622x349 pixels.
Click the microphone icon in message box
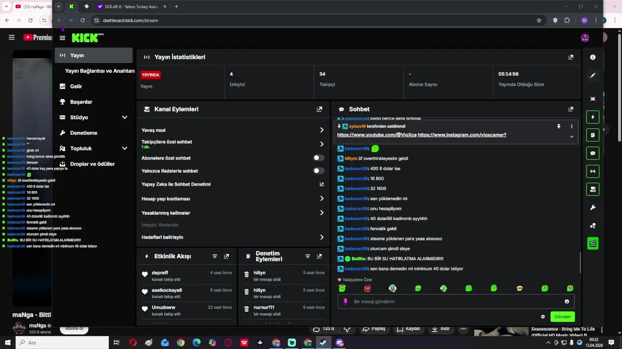pos(346,301)
